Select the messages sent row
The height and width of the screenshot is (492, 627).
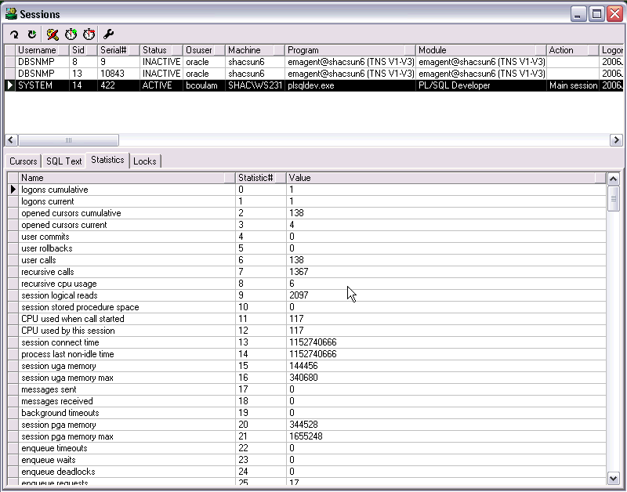[306, 389]
